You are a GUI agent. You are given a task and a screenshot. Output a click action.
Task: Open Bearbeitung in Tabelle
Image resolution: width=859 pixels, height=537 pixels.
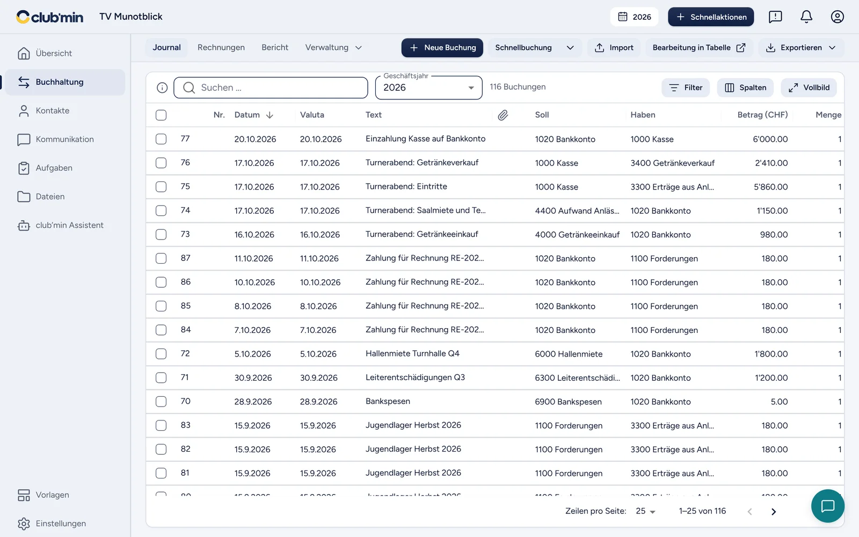click(x=699, y=47)
